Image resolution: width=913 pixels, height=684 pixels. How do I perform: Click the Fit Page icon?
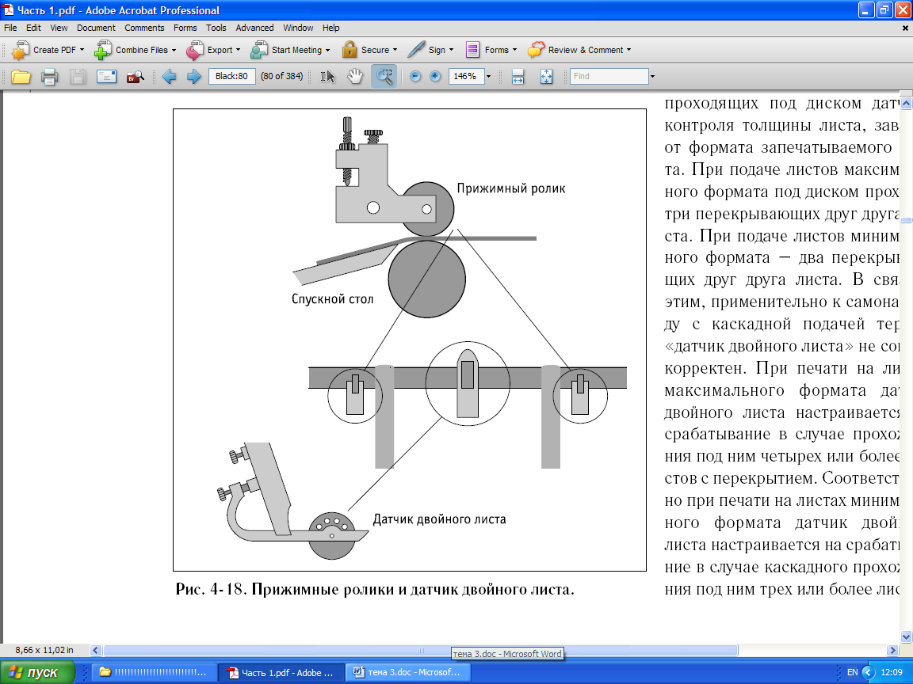pyautogui.click(x=546, y=76)
